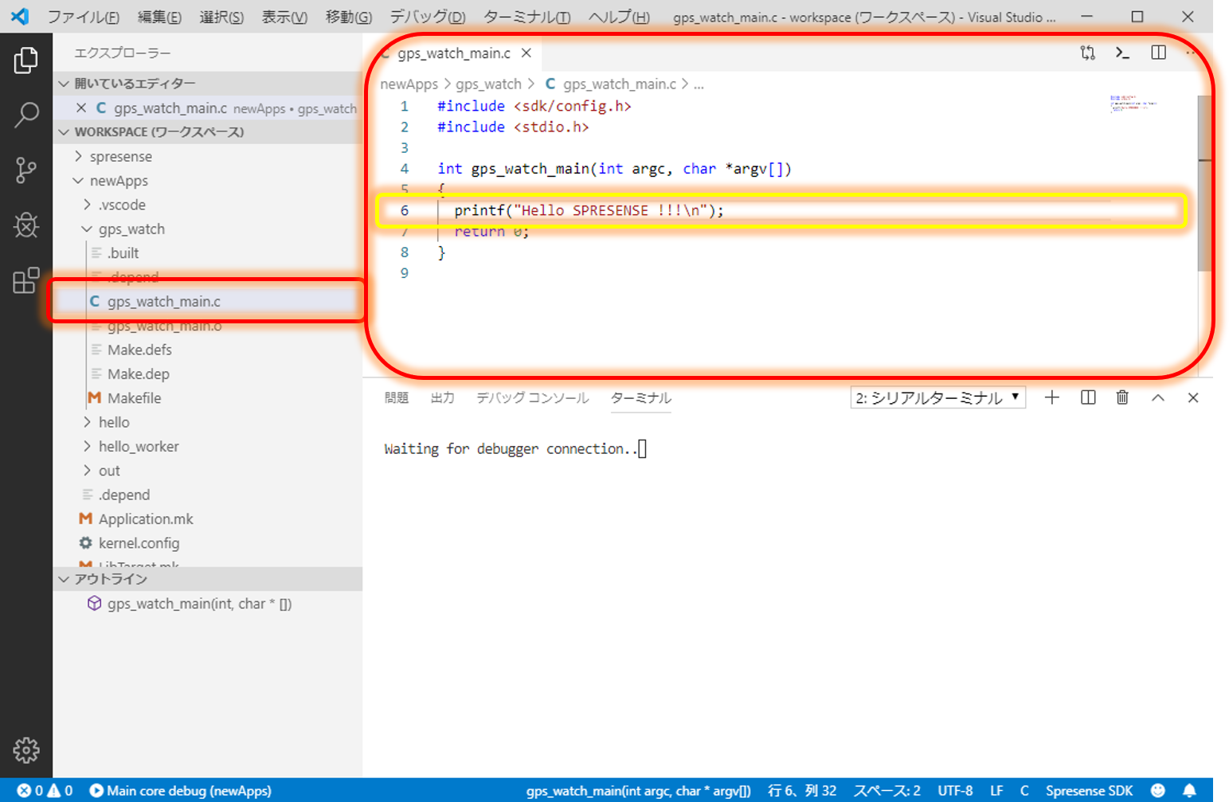Open the Extensions view
This screenshot has width=1229, height=802.
pos(25,280)
